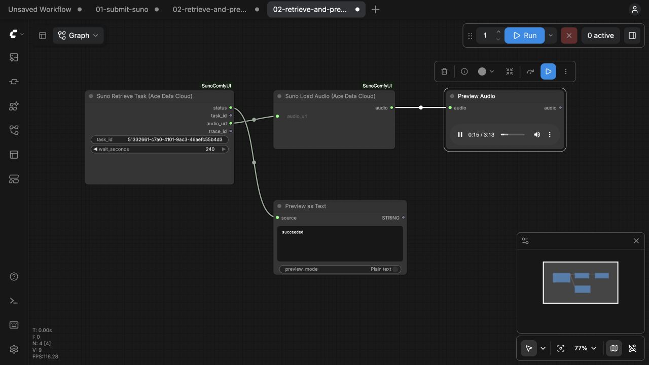Expand the Run button options arrow
The height and width of the screenshot is (365, 649).
(551, 35)
